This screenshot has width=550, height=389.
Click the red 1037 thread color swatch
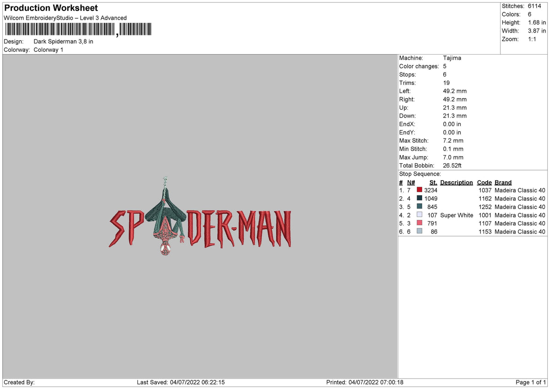(x=419, y=190)
